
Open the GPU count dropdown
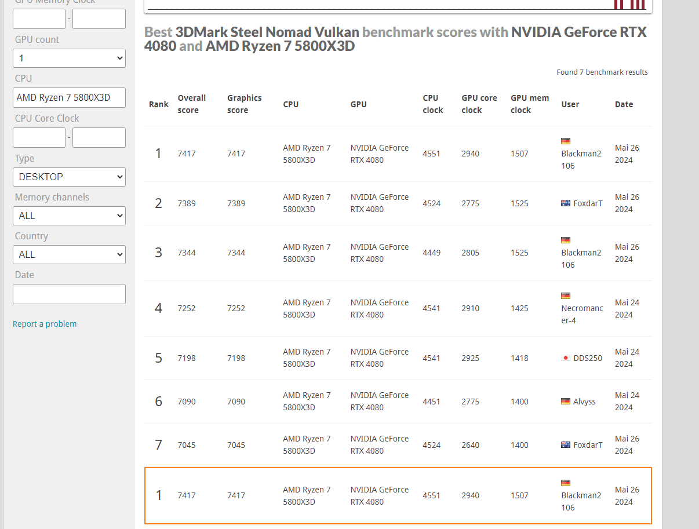pos(69,58)
